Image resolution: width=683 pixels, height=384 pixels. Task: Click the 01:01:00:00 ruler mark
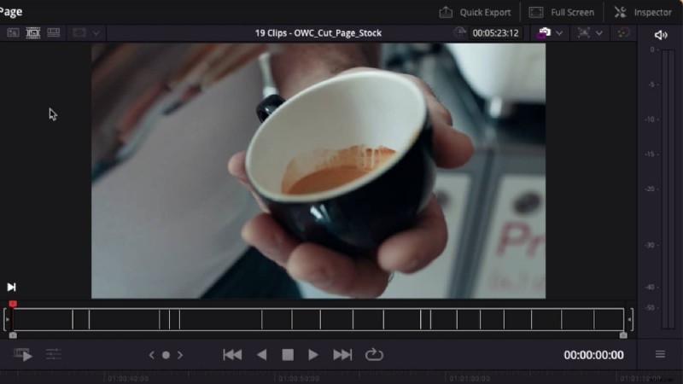pos(470,379)
